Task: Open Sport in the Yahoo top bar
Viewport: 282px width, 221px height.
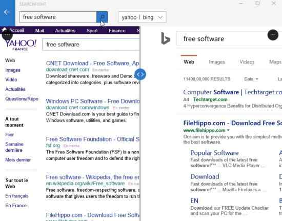Action: pyautogui.click(x=92, y=31)
